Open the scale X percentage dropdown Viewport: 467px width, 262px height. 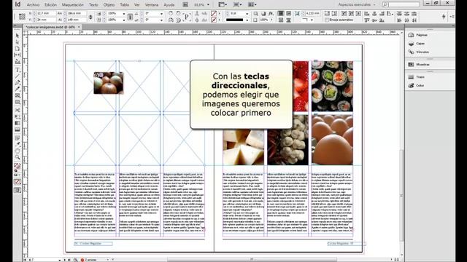(124, 14)
